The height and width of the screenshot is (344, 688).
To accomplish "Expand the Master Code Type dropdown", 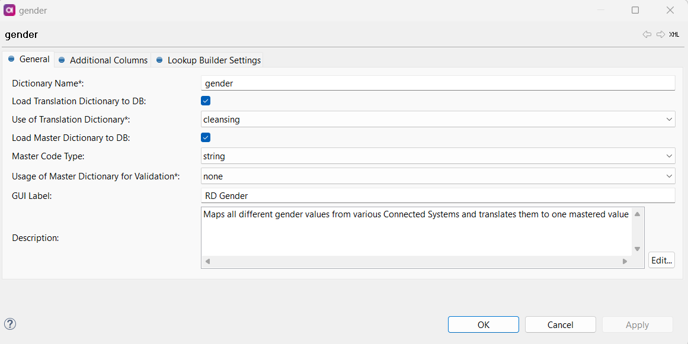I will click(669, 156).
